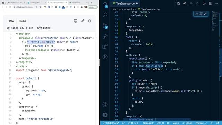Switch to the vuedraggable browser tab
The image size is (222, 125).
pos(36,3)
